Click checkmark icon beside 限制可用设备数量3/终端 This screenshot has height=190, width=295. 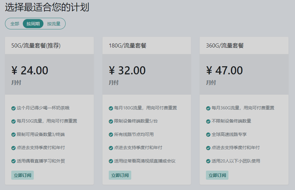click(x=13, y=135)
